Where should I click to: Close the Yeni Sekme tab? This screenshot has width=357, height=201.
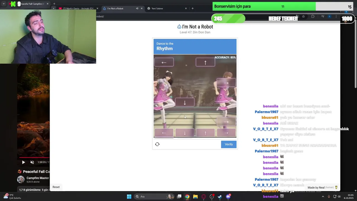186,8
